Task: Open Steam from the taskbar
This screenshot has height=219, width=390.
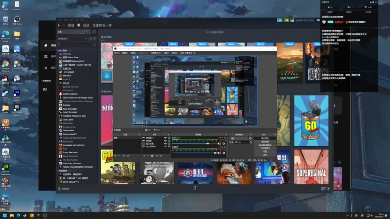Action: [25, 215]
